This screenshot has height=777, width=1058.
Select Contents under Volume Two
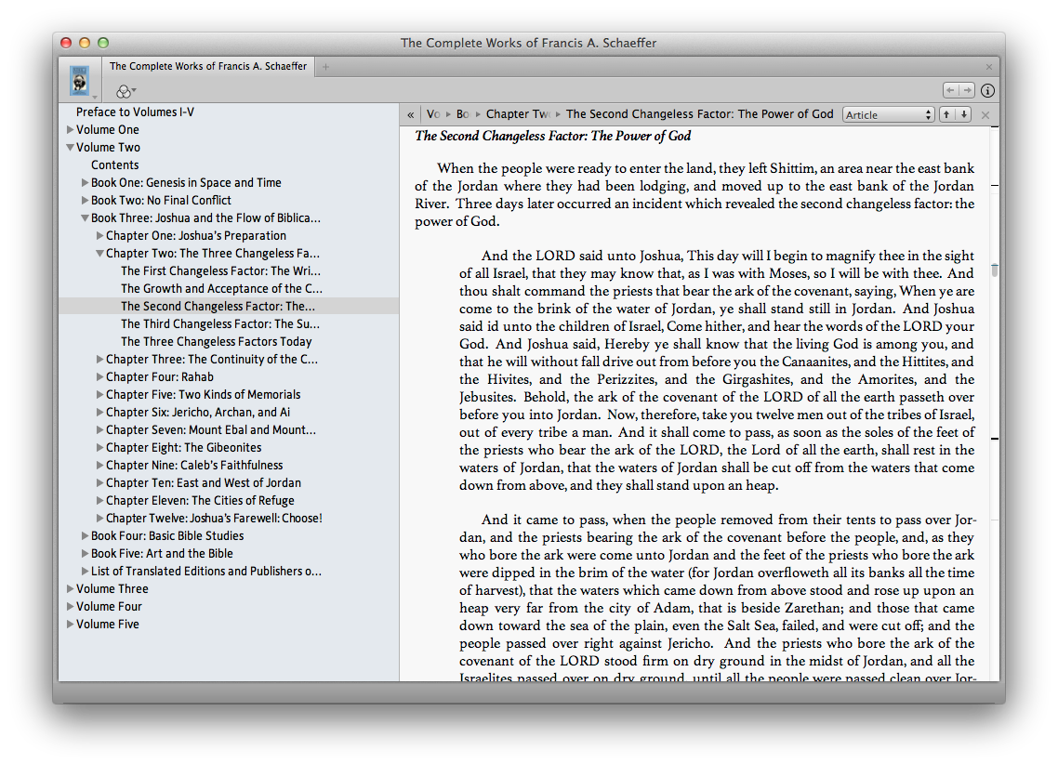coord(114,165)
